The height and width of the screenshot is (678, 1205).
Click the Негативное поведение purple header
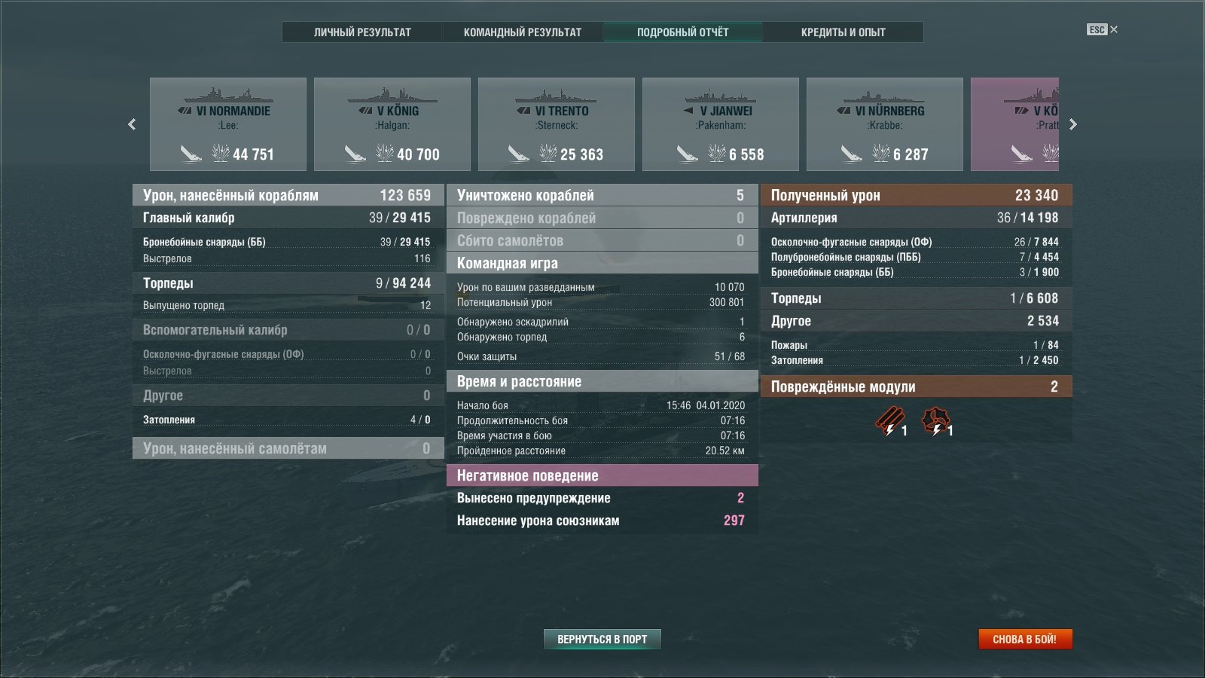tap(602, 475)
